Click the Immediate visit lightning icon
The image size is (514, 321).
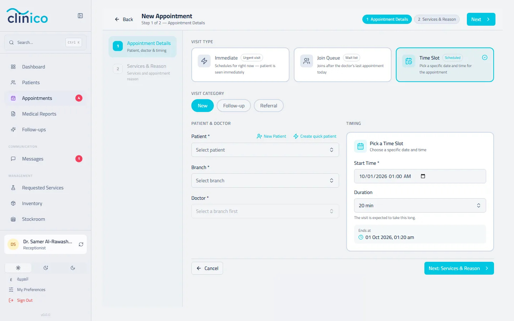point(204,61)
